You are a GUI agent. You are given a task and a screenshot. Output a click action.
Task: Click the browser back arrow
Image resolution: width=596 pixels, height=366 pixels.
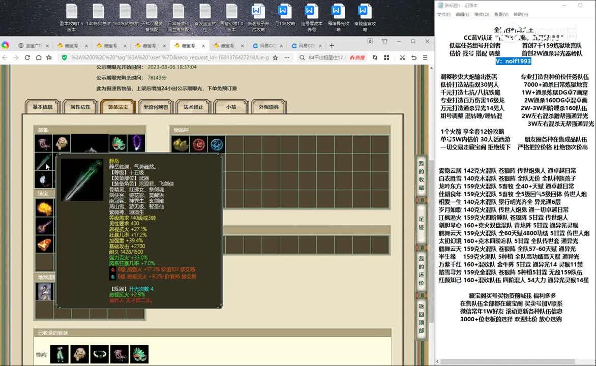[5, 58]
